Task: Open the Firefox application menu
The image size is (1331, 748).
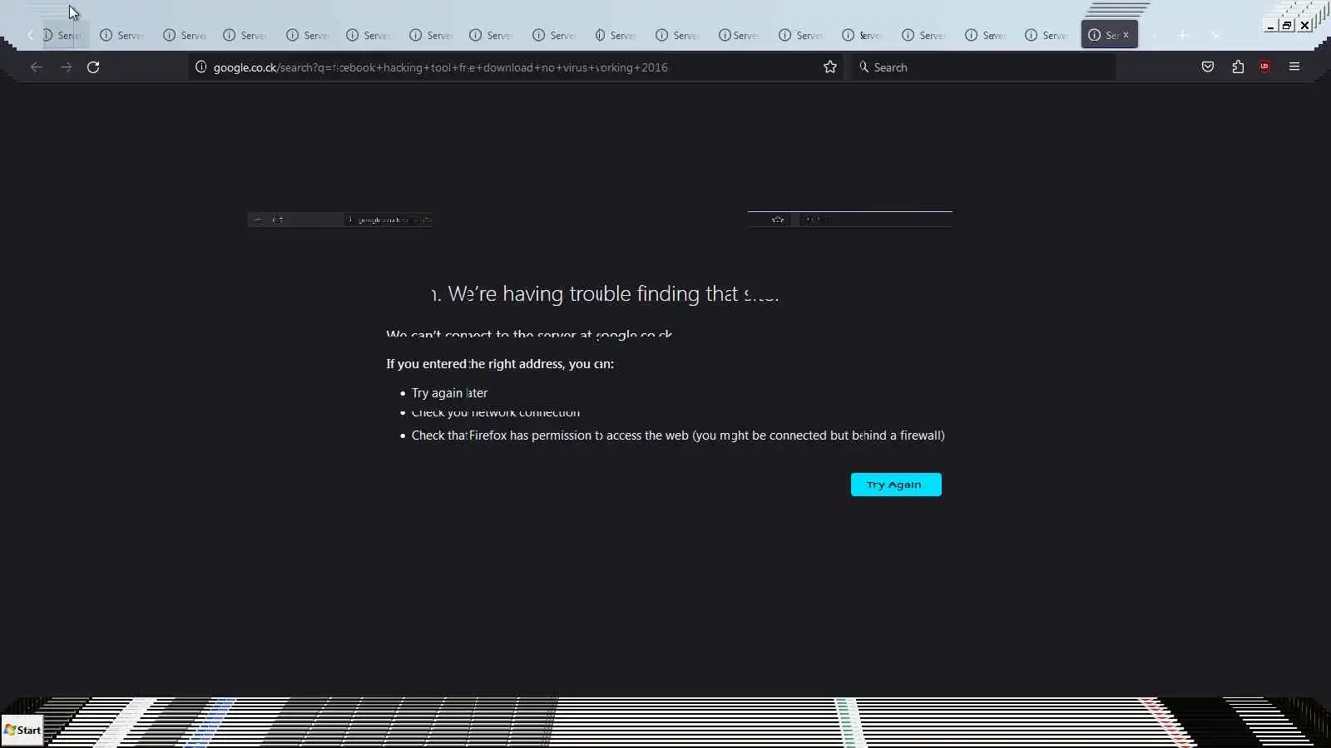Action: pos(1294,67)
